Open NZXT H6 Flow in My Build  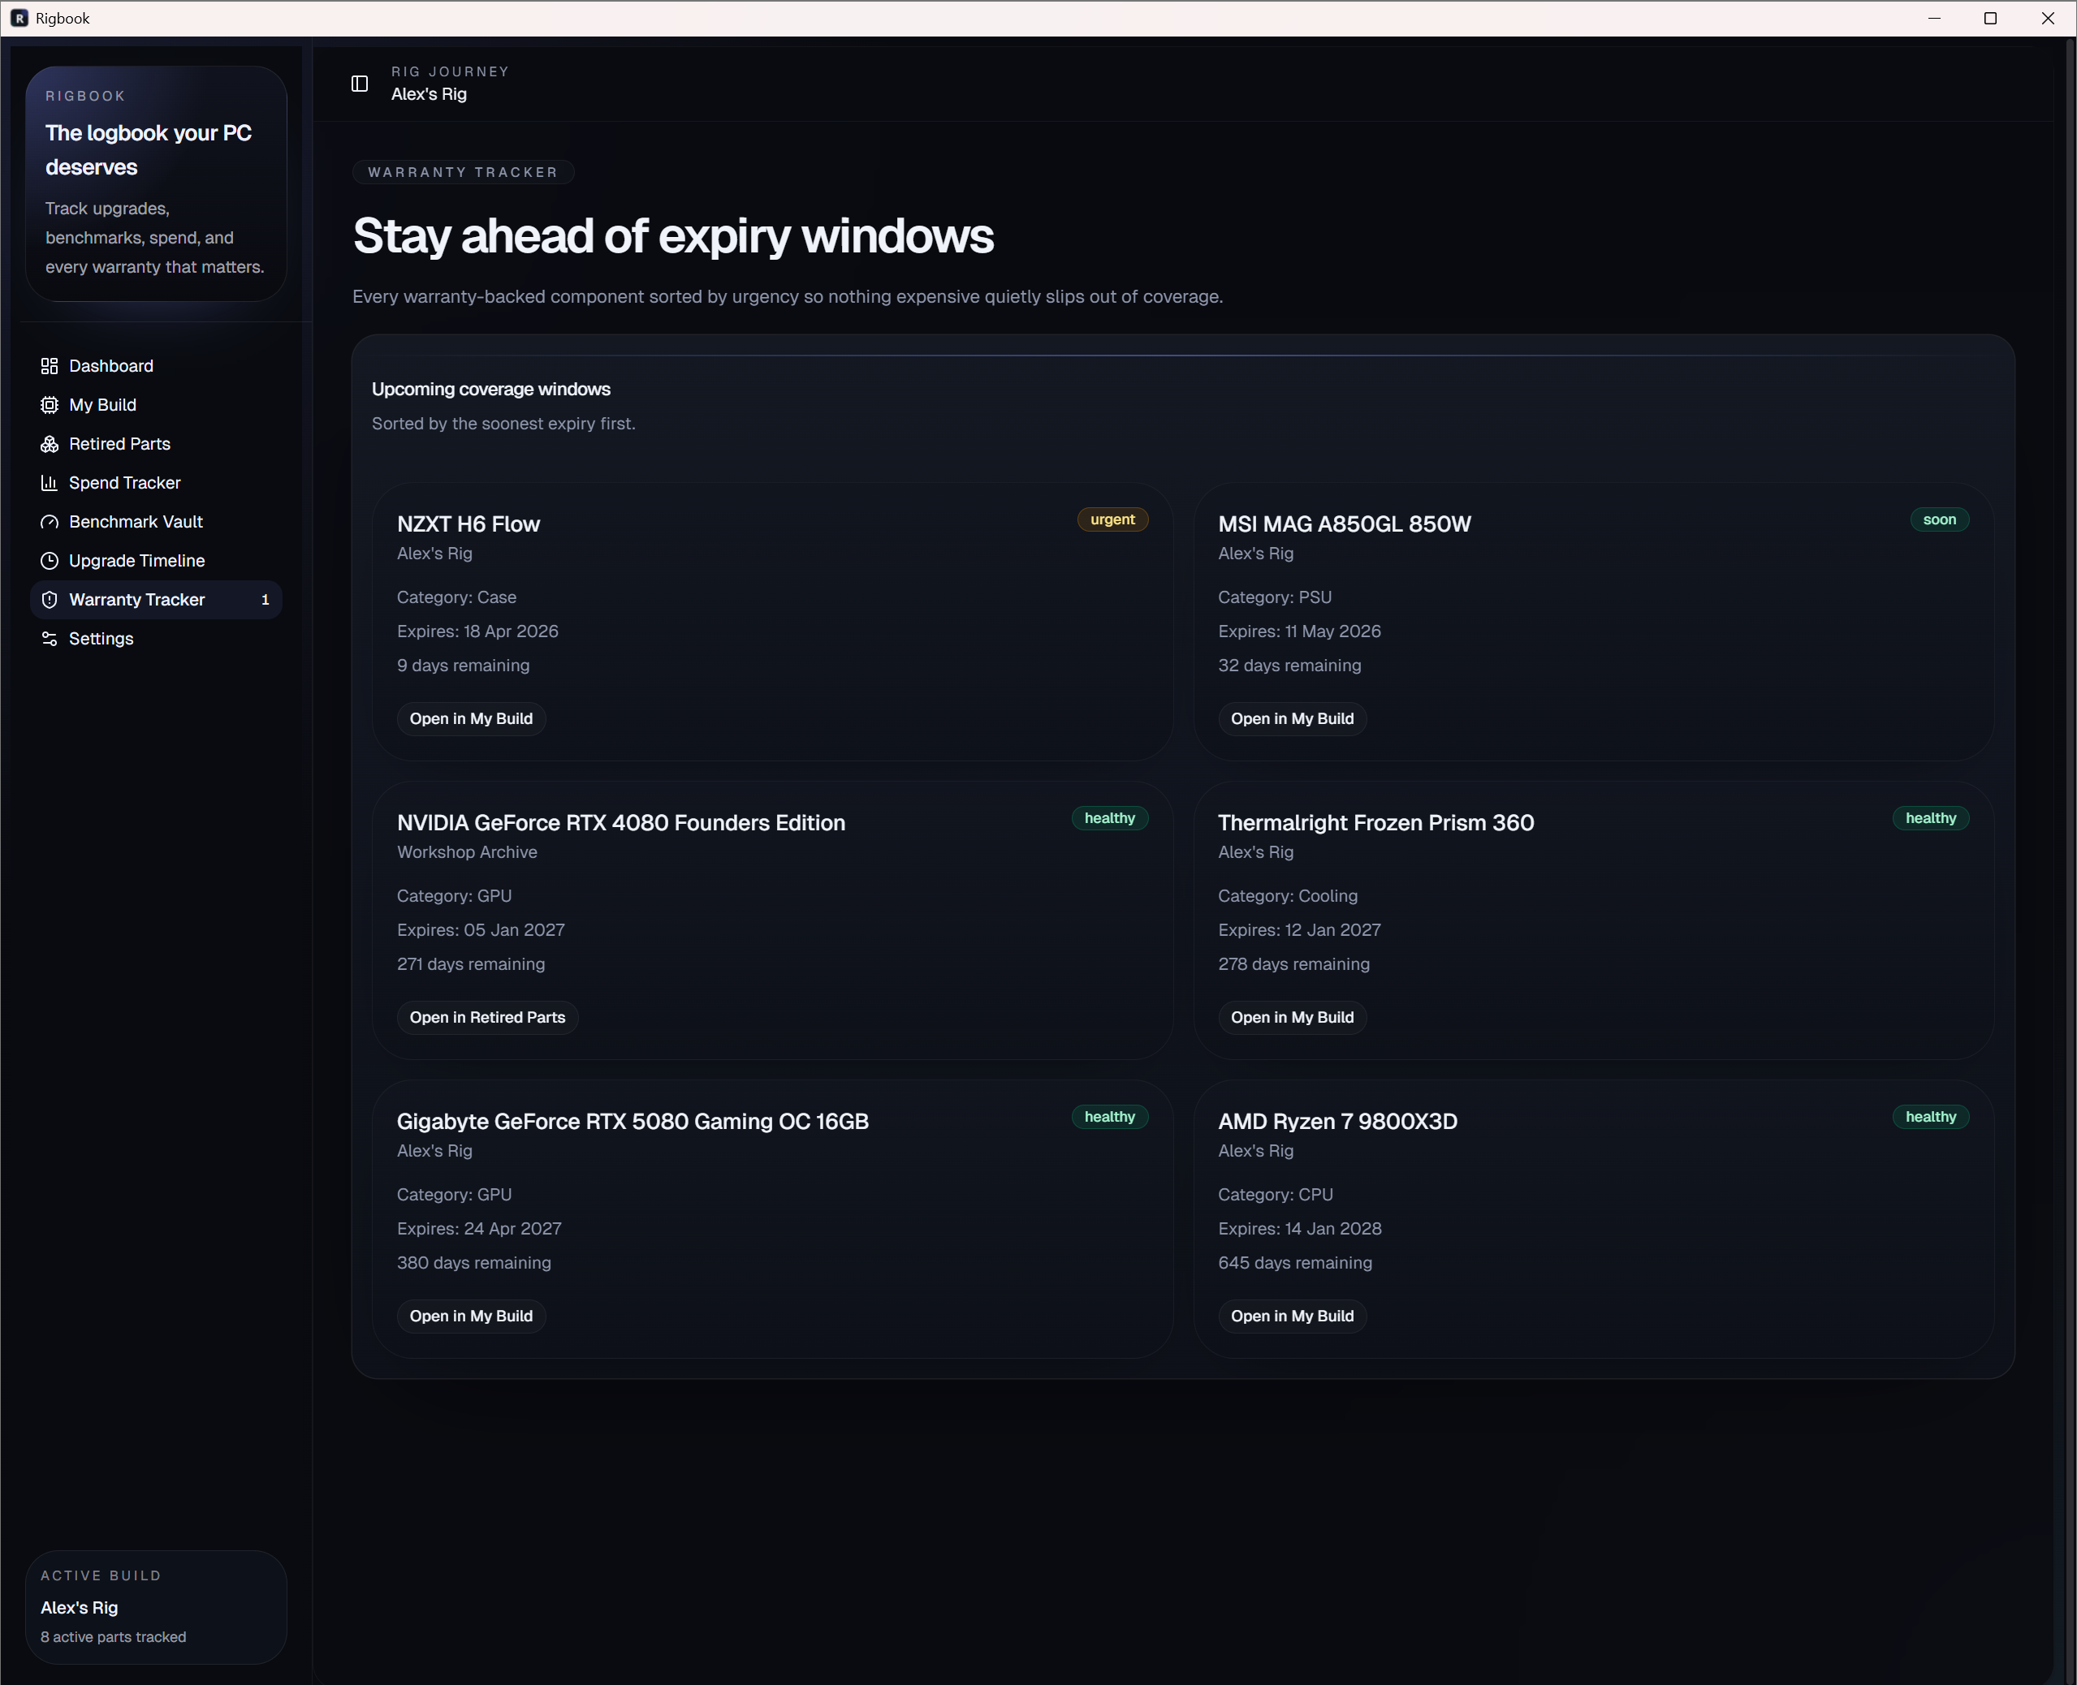point(471,718)
